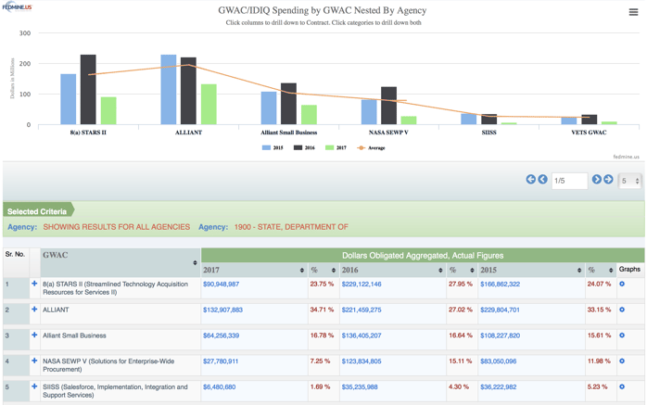Image resolution: width=647 pixels, height=405 pixels.
Task: Go to previous results page
Action: pos(542,180)
